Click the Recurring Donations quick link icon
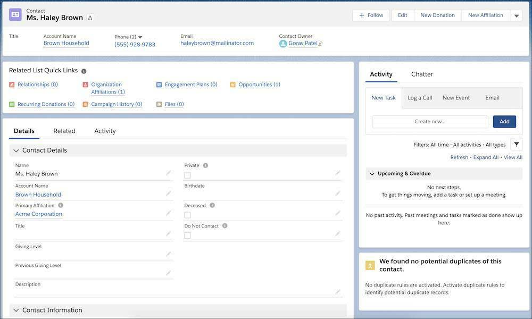This screenshot has height=319, width=532. pos(12,104)
